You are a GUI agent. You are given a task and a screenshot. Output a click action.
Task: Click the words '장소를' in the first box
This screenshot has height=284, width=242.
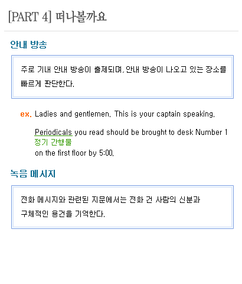pyautogui.click(x=216, y=69)
